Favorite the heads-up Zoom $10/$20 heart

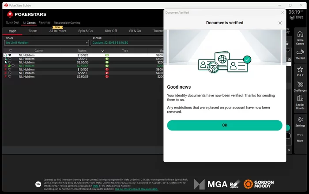[x=10, y=70]
